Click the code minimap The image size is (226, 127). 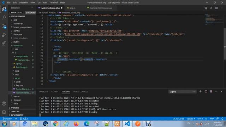(x=214, y=19)
